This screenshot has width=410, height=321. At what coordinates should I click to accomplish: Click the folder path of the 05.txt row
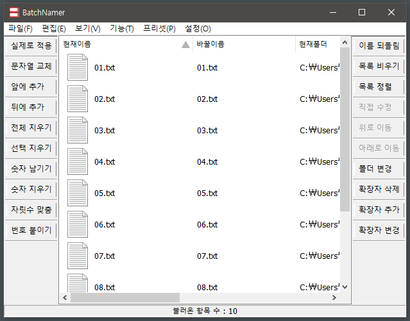(320, 193)
